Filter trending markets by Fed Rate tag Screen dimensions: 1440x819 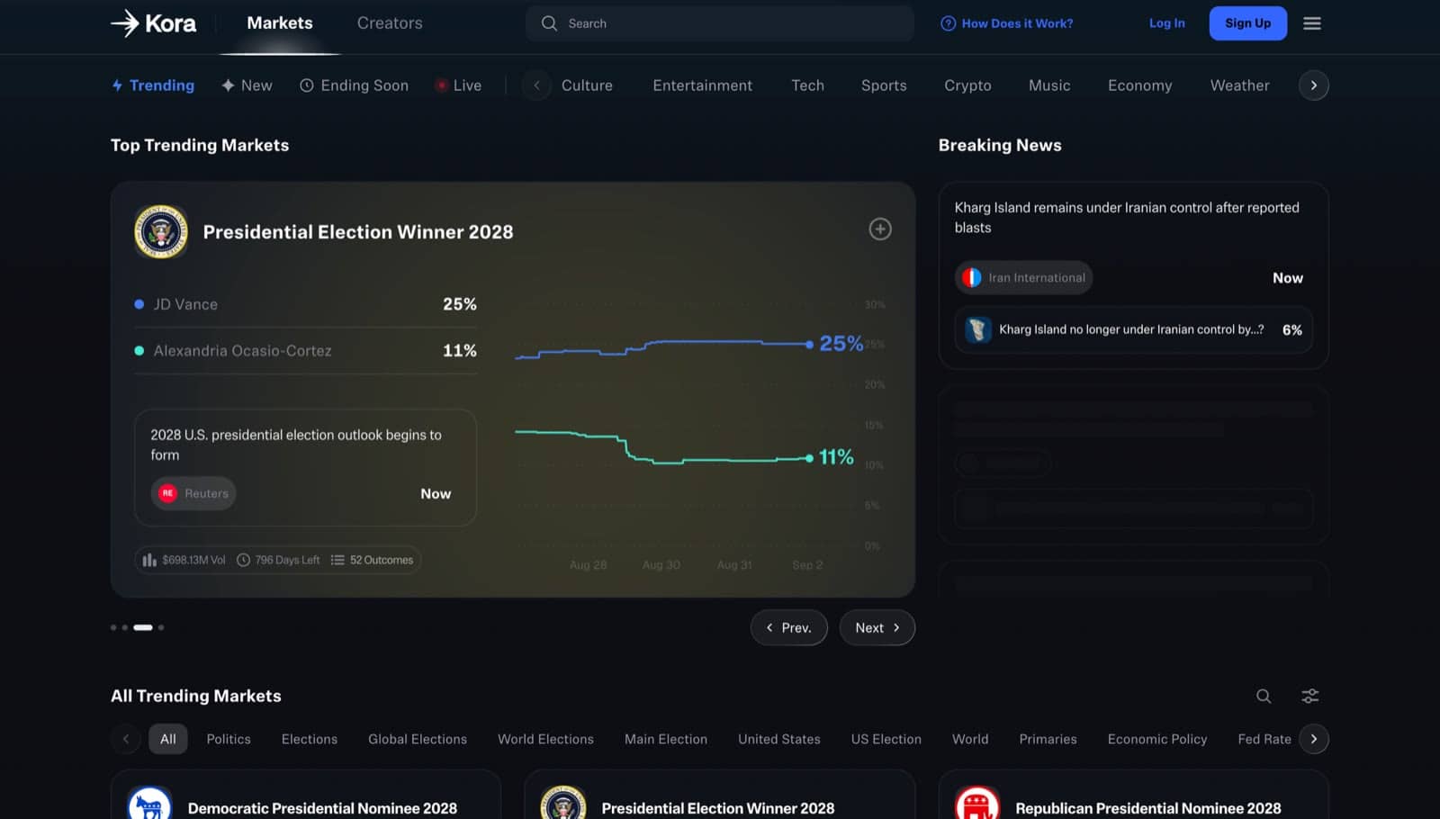1264,739
